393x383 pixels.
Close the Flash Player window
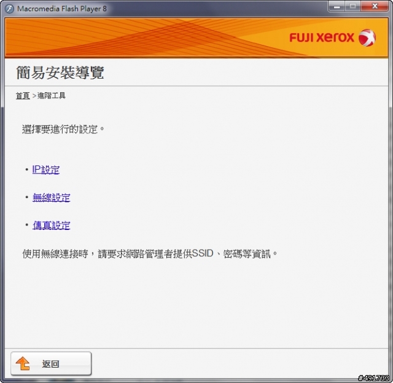375,7
